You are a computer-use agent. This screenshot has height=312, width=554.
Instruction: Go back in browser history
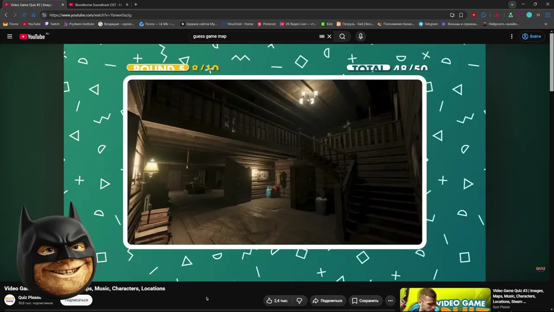pos(6,15)
